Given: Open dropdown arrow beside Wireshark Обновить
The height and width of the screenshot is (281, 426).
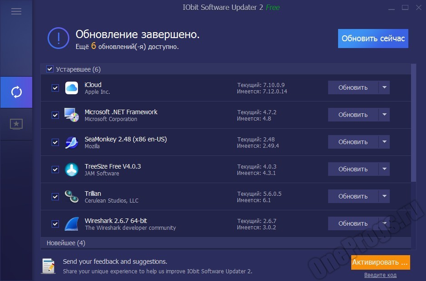Looking at the screenshot, I should 384,223.
